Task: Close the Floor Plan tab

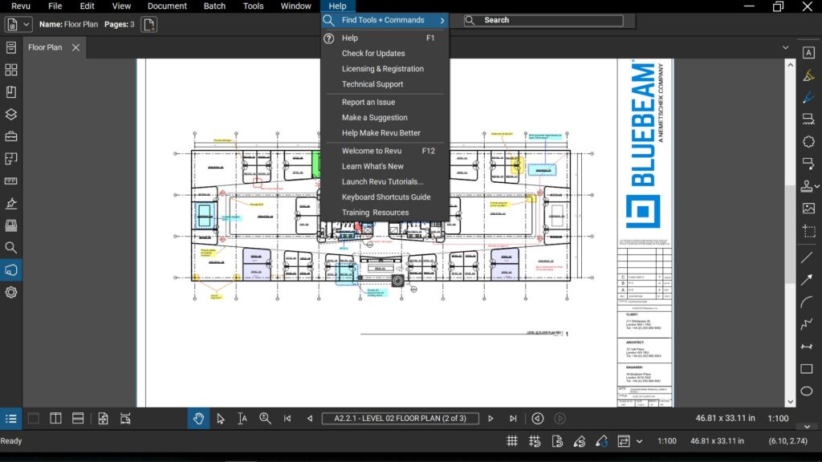Action: tap(76, 47)
